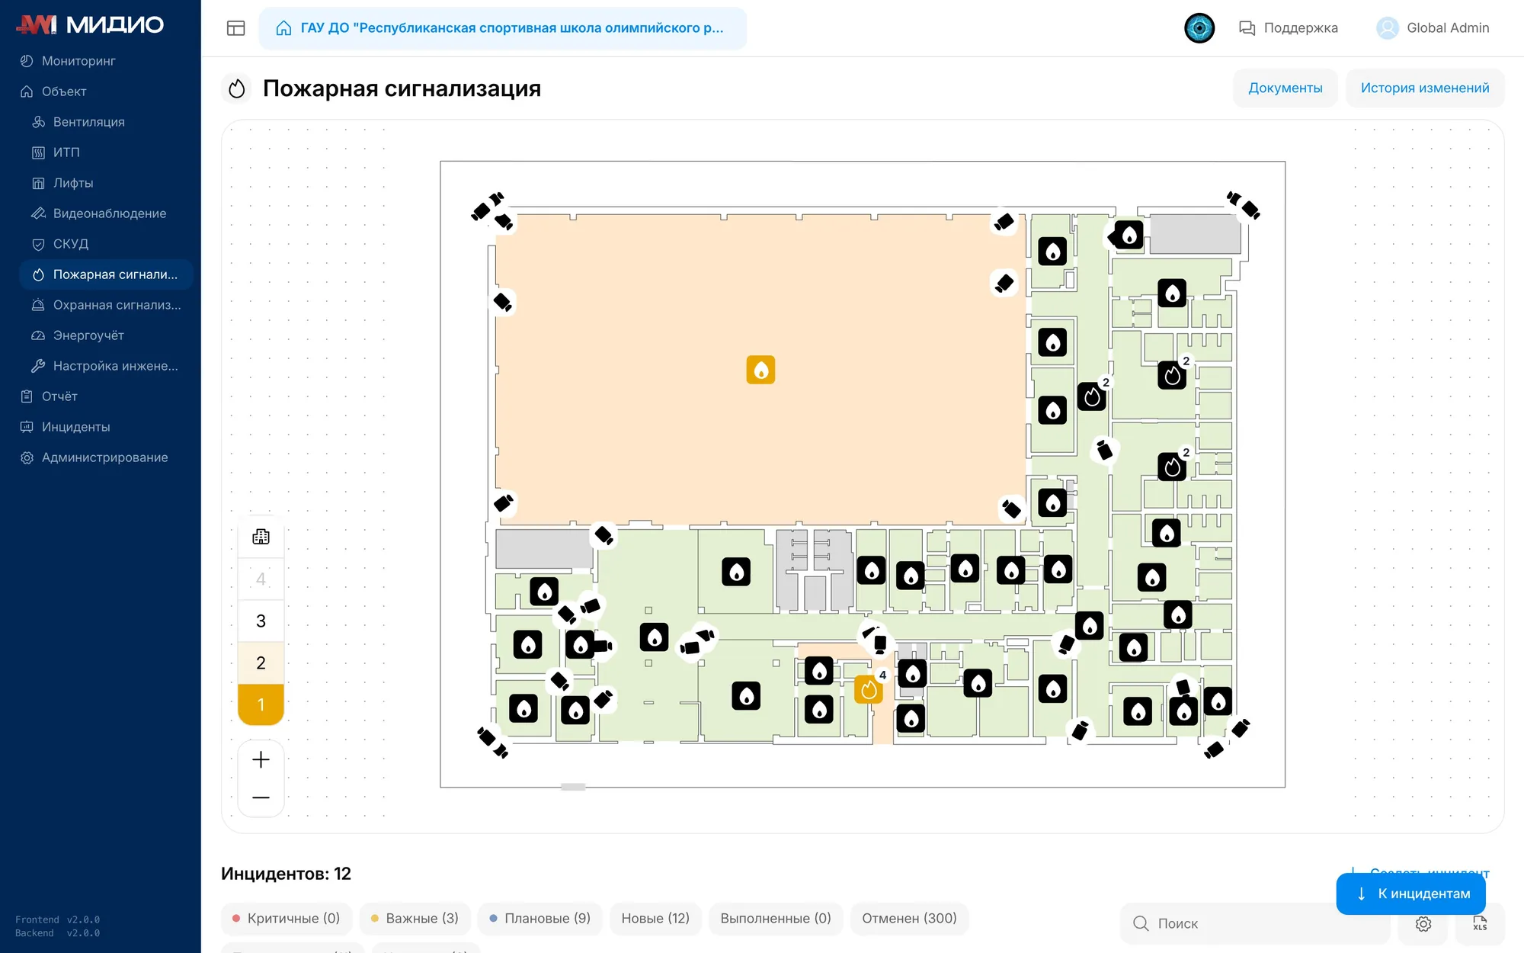Click the orange flame cluster marked 4
Image resolution: width=1524 pixels, height=953 pixels.
[x=869, y=689]
